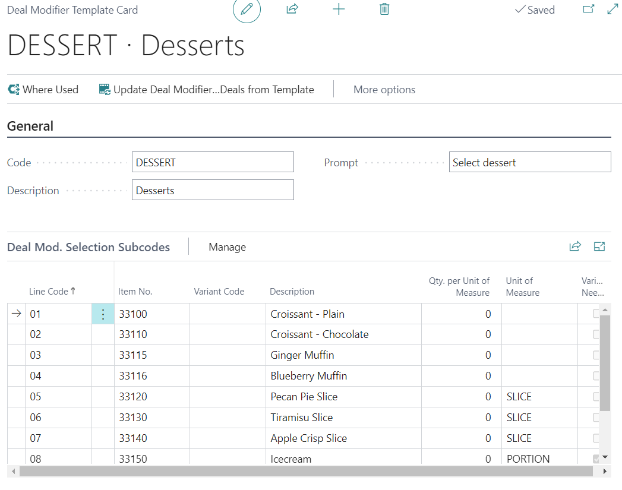
Task: Click the plus icon to create new
Action: pos(339,10)
